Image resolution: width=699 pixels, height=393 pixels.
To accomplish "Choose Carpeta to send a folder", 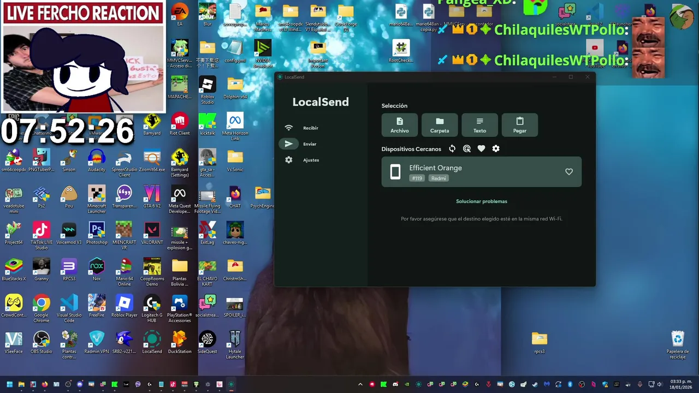I will click(440, 125).
